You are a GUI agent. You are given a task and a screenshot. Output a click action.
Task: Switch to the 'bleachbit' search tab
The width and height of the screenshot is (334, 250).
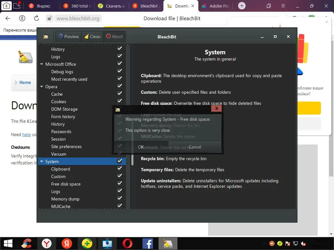(x=146, y=6)
